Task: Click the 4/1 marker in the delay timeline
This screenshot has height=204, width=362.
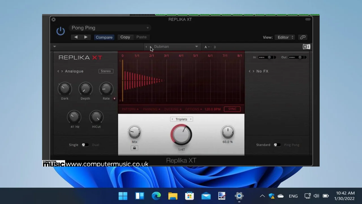Action: [x=181, y=56]
